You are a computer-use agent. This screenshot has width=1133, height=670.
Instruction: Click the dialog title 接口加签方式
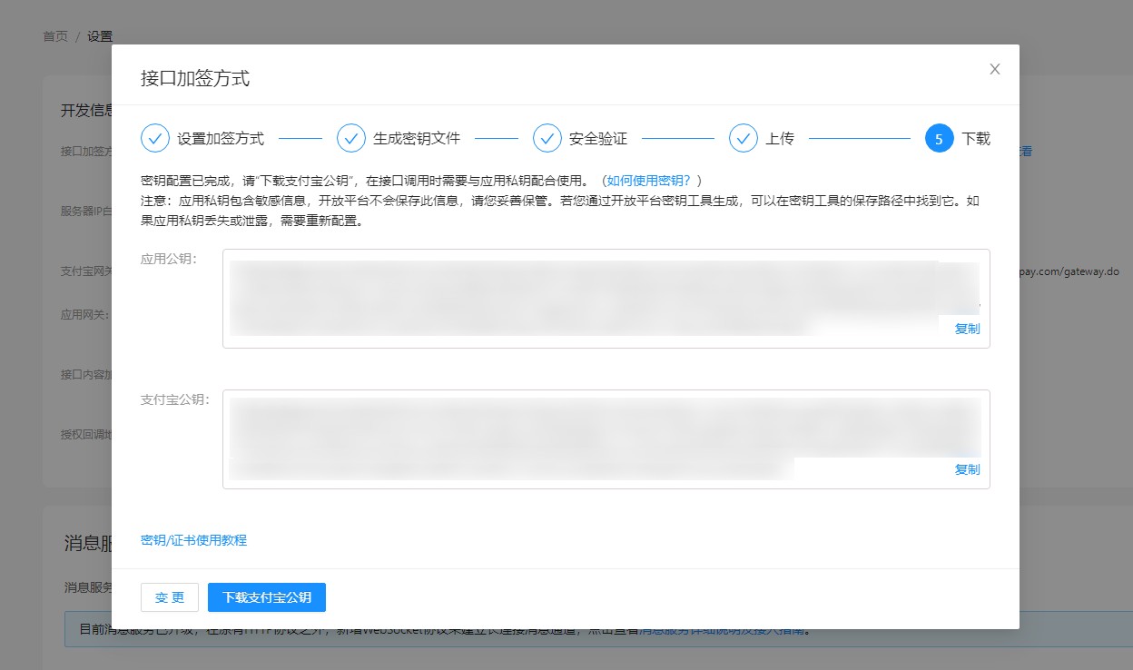coord(195,78)
